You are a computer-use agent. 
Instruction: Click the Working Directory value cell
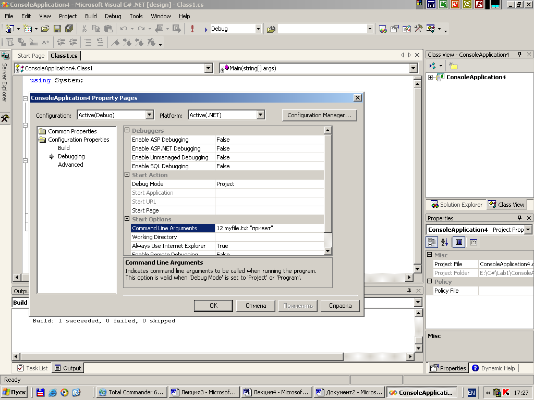pos(270,237)
